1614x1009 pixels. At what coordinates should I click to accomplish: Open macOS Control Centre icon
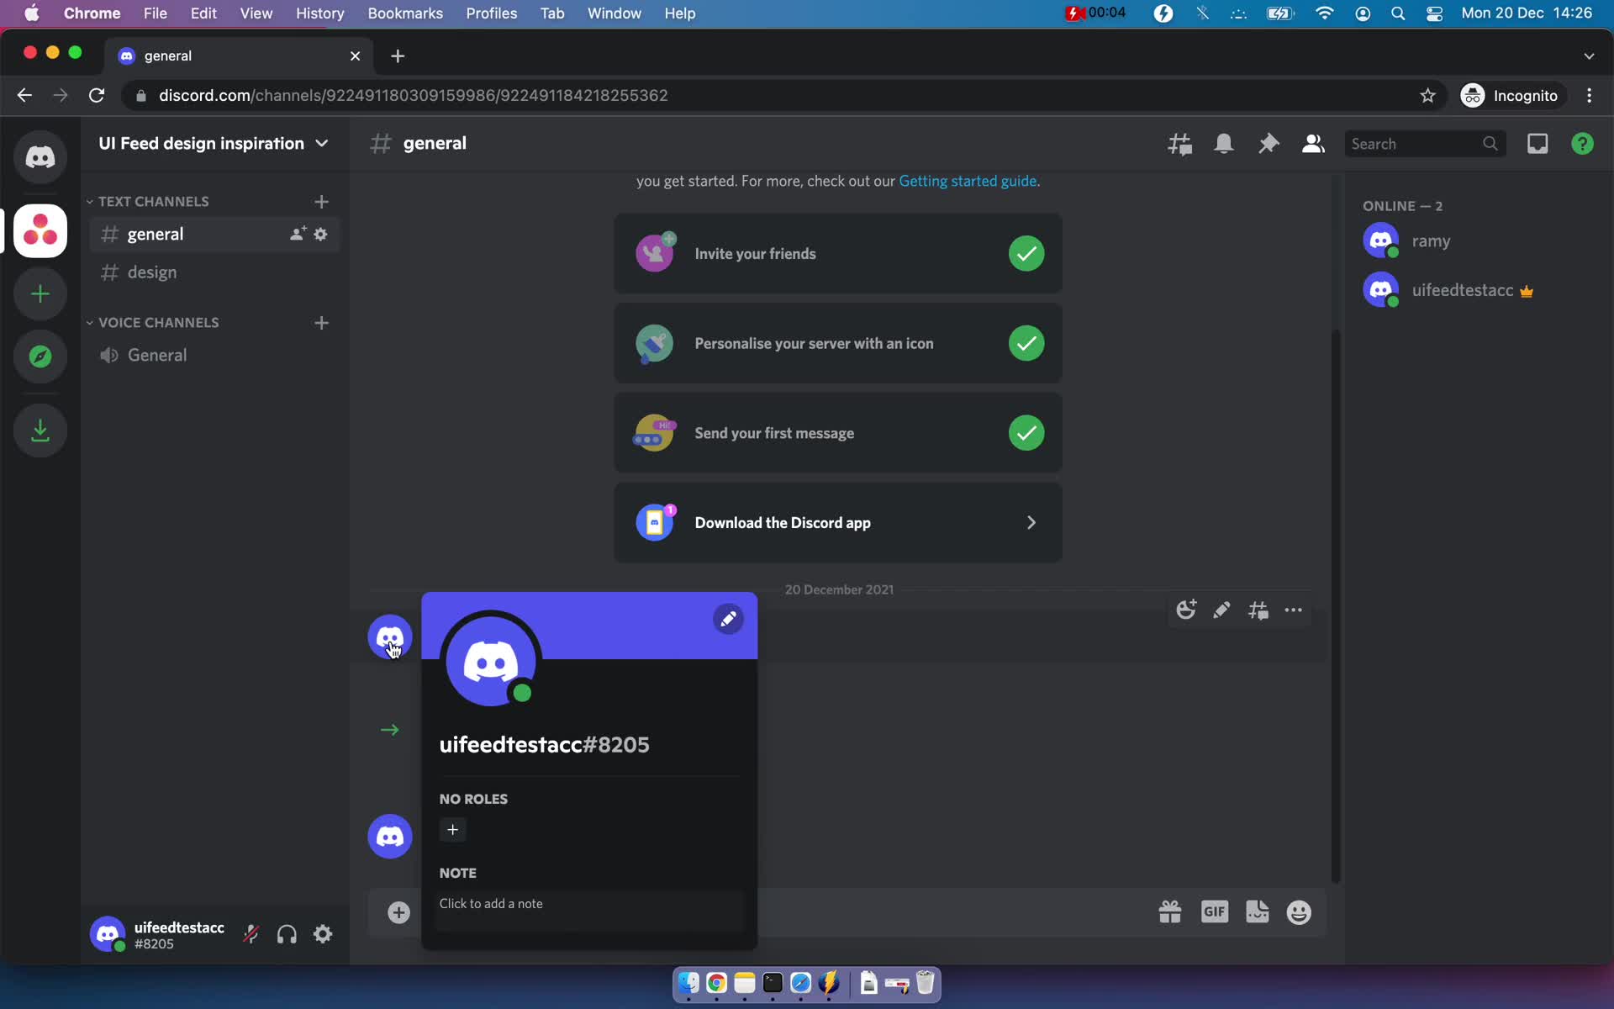click(x=1434, y=13)
